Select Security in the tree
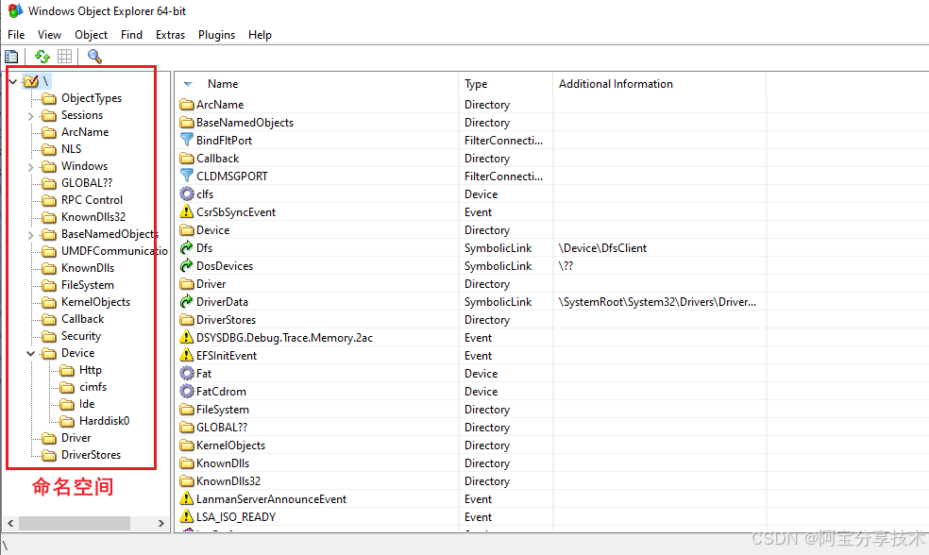 click(x=81, y=336)
